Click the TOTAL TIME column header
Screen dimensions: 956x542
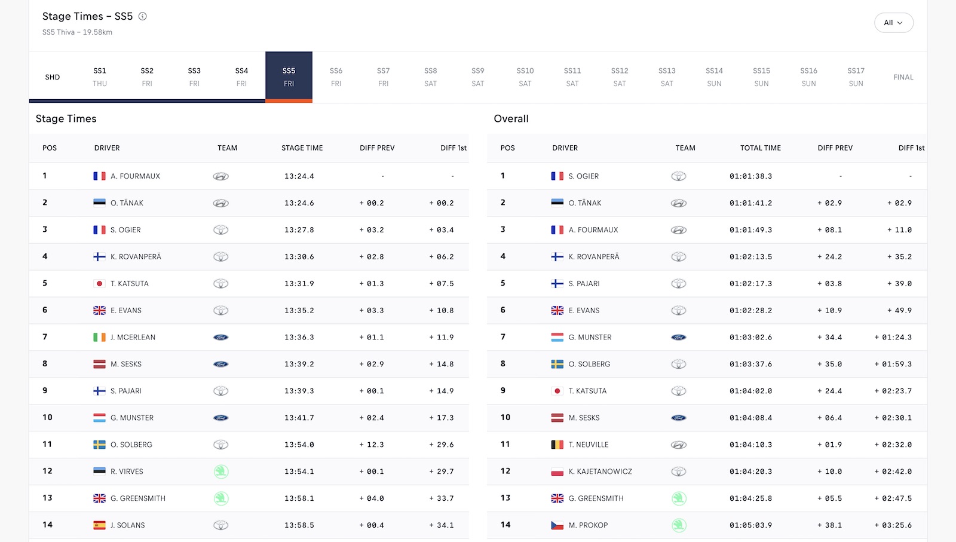tap(760, 148)
